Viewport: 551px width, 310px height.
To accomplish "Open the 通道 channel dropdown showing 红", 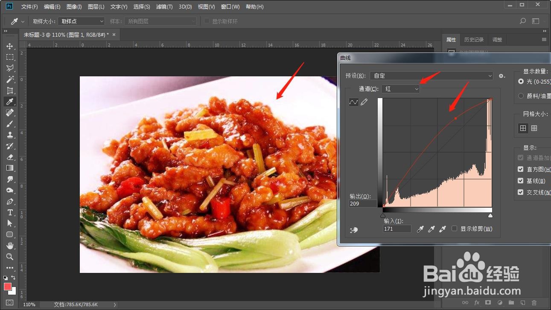I will [x=400, y=89].
